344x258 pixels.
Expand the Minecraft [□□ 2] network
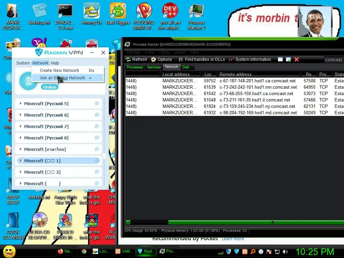coord(20,172)
